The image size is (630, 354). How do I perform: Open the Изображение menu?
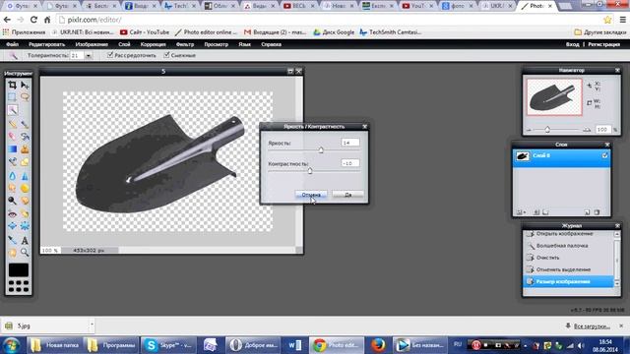point(92,44)
